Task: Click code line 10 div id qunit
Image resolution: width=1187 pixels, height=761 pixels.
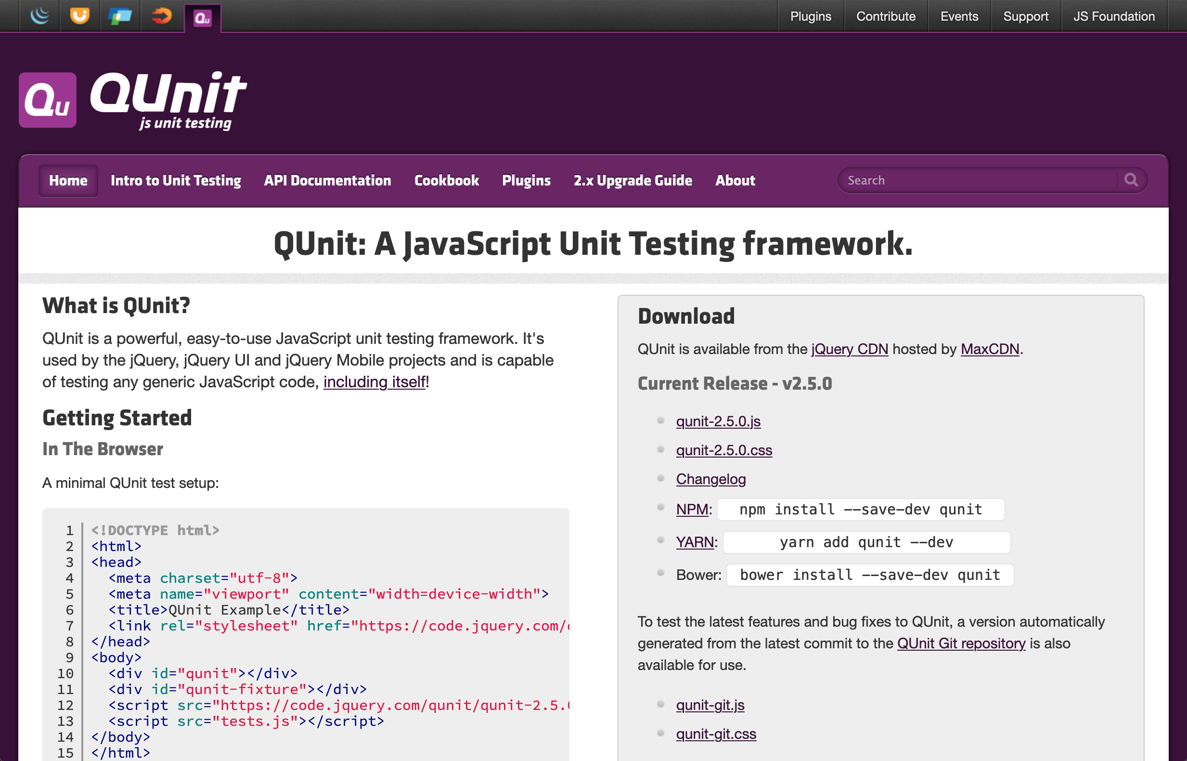Action: click(x=203, y=673)
